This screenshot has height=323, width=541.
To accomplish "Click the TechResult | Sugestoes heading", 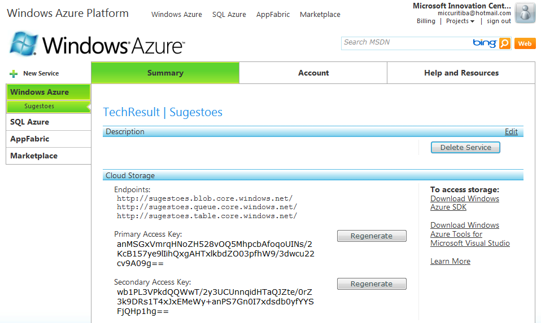I will [163, 112].
